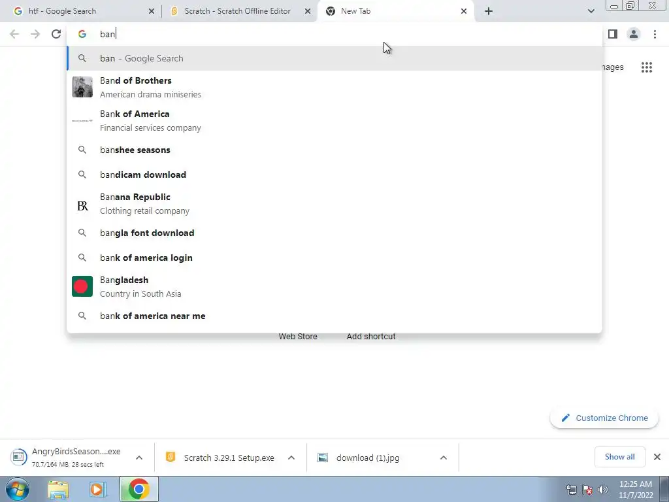Choose the Band of Brothers suggestion

pos(334,87)
